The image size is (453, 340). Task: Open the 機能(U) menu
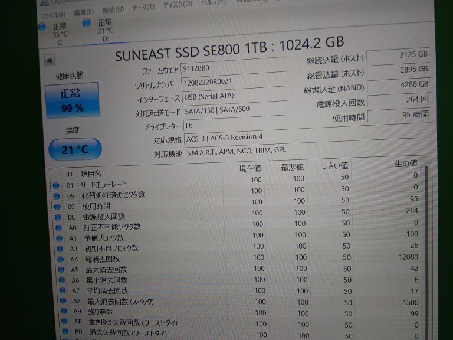click(113, 10)
